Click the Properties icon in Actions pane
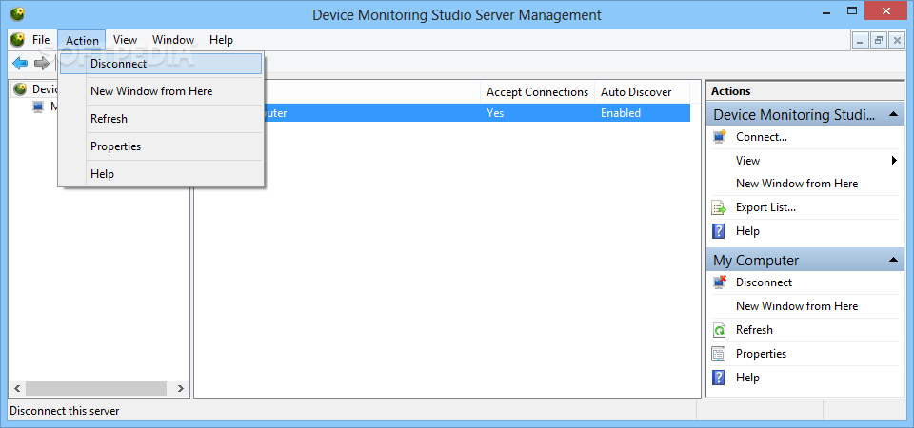The image size is (914, 428). click(x=720, y=354)
